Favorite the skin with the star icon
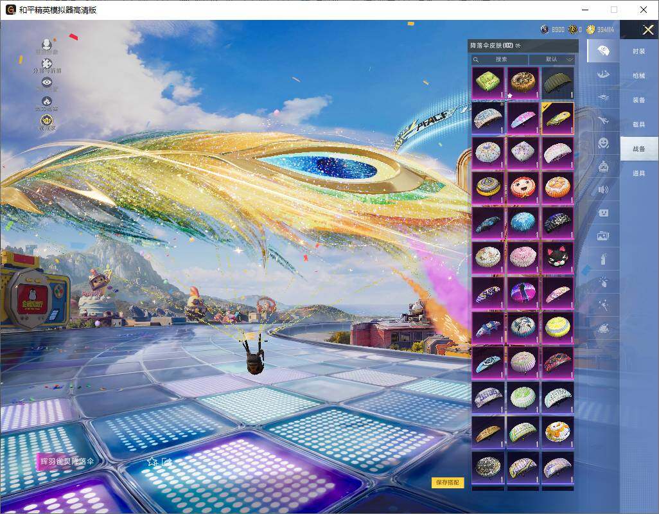 coord(152,461)
